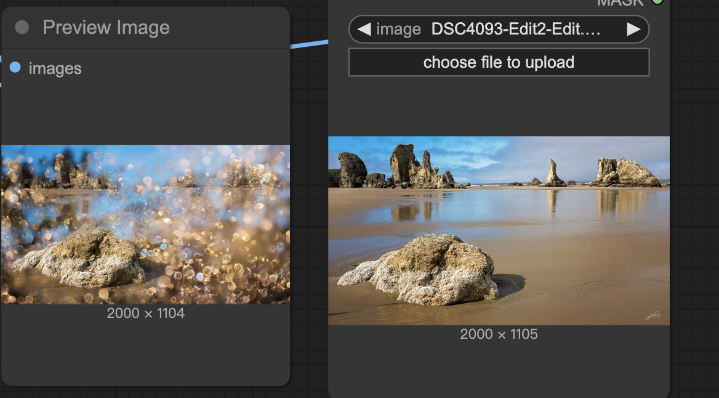Collapse the Preview Image node via gray dot
Screen dimensions: 719x398
tap(22, 28)
